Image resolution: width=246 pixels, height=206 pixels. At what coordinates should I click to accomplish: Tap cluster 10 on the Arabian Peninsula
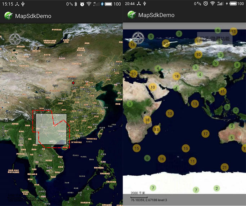coord(153,87)
